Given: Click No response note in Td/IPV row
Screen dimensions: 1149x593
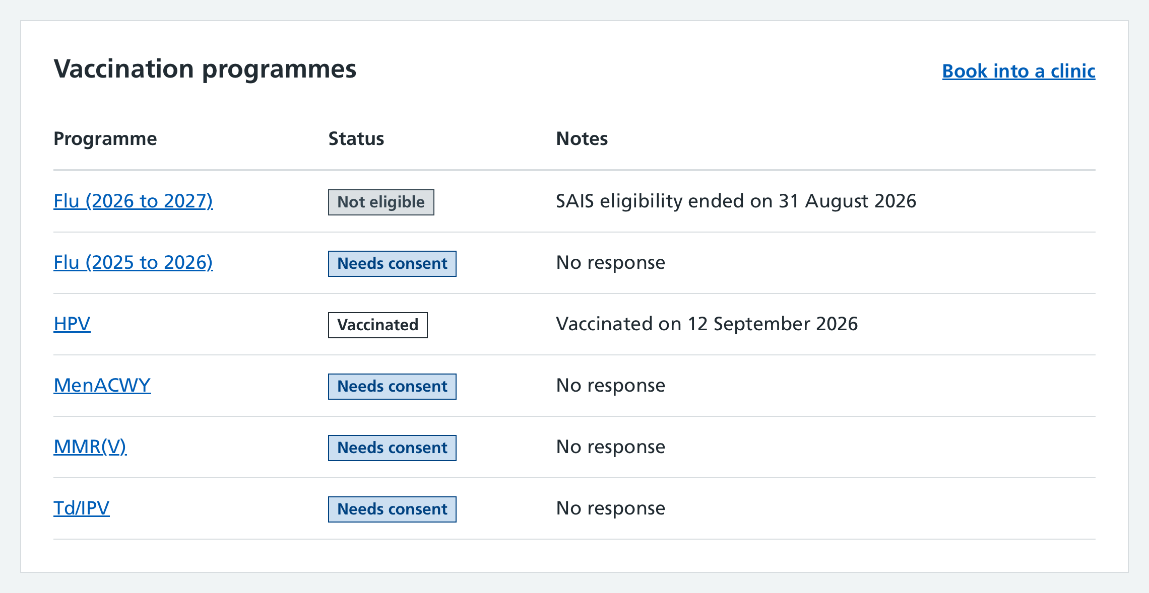Looking at the screenshot, I should point(611,508).
